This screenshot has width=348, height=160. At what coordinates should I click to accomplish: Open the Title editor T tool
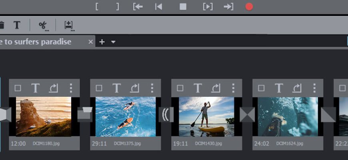click(x=17, y=25)
